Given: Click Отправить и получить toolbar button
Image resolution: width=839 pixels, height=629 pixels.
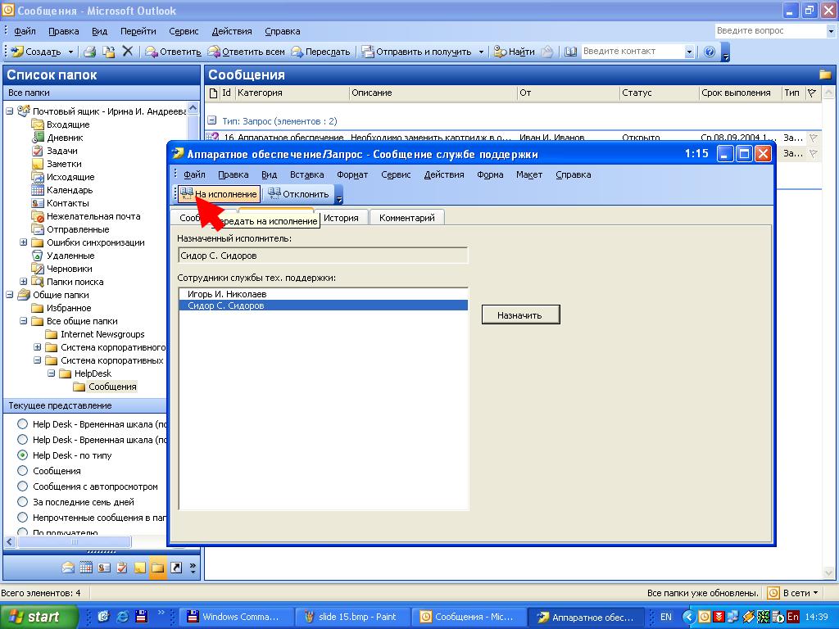Looking at the screenshot, I should pos(417,52).
